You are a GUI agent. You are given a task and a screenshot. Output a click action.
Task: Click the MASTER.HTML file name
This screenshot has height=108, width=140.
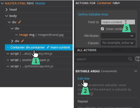[15, 4]
